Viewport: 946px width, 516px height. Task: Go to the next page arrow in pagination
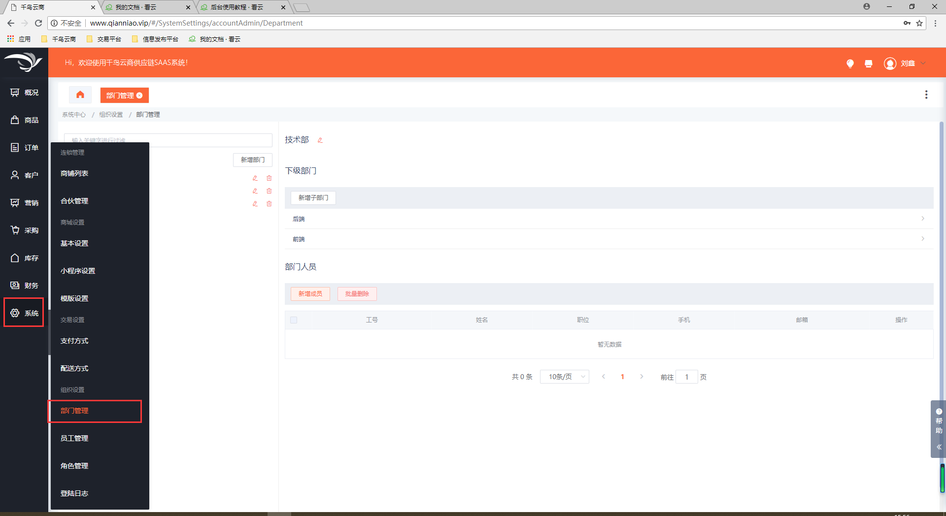click(642, 377)
